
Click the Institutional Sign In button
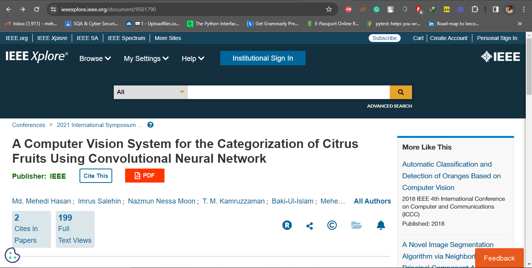tap(263, 58)
